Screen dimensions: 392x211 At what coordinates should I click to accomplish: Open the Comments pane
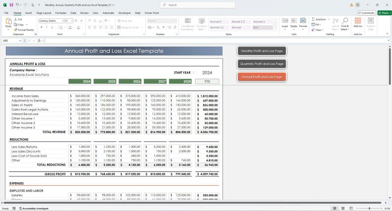pyautogui.click(x=366, y=13)
